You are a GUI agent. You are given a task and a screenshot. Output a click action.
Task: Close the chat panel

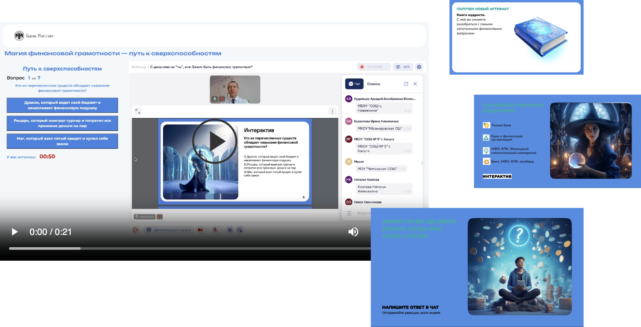click(415, 84)
